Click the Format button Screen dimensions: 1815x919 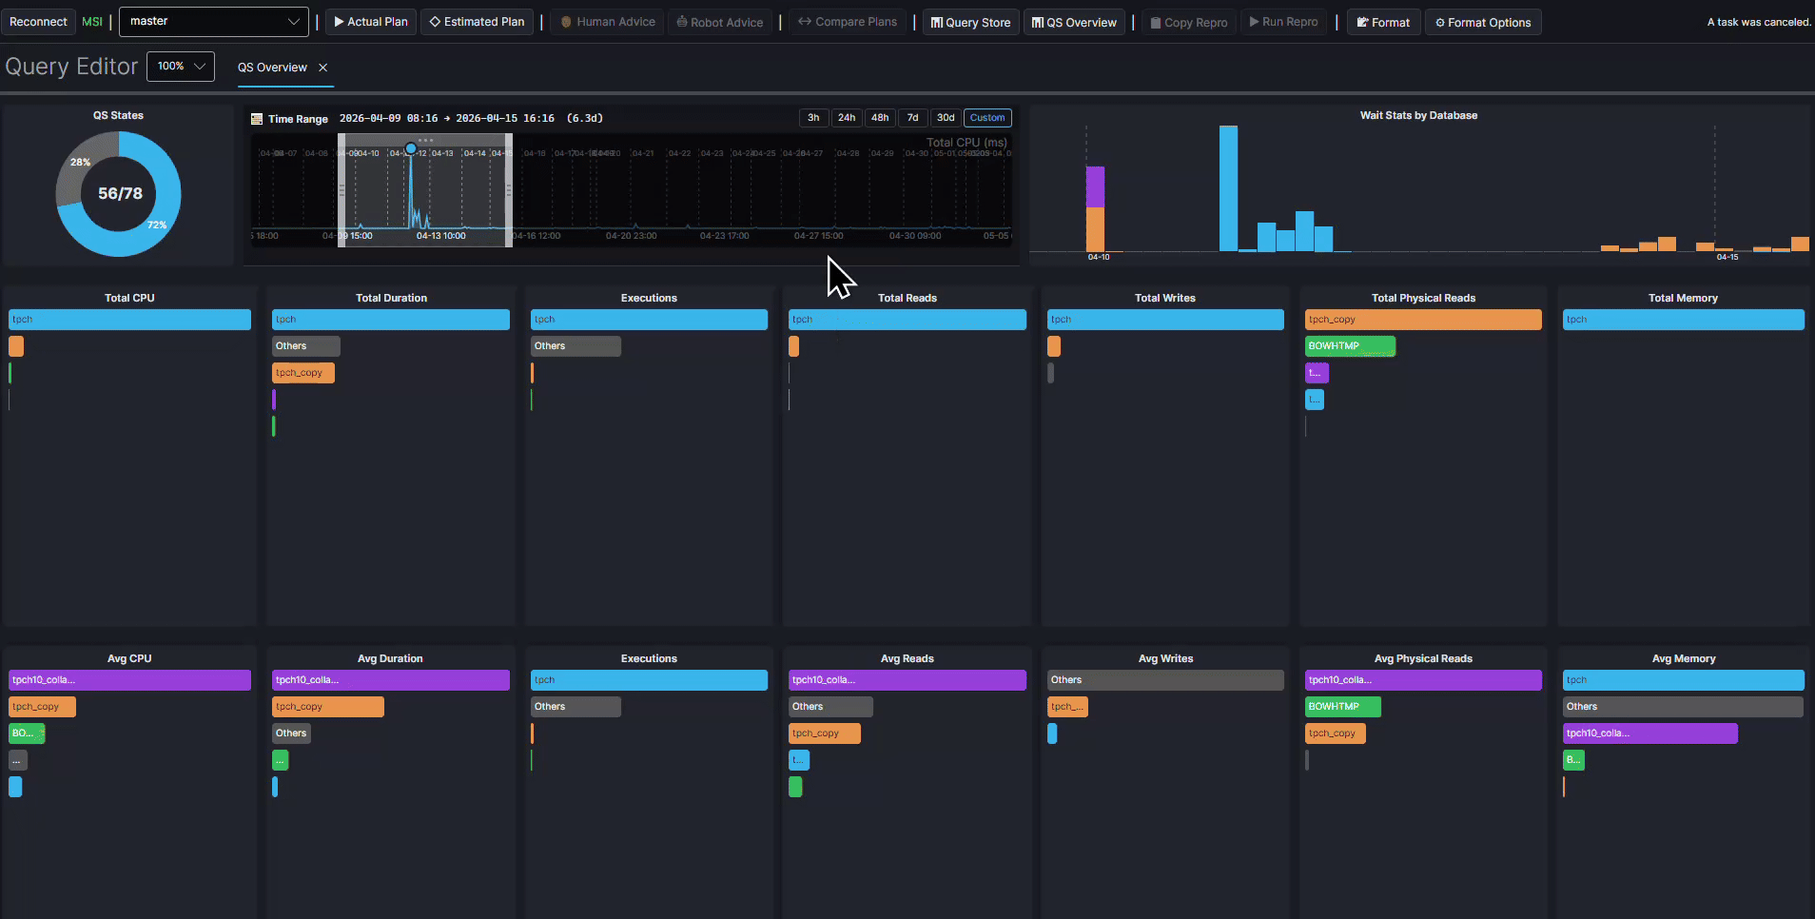point(1384,22)
